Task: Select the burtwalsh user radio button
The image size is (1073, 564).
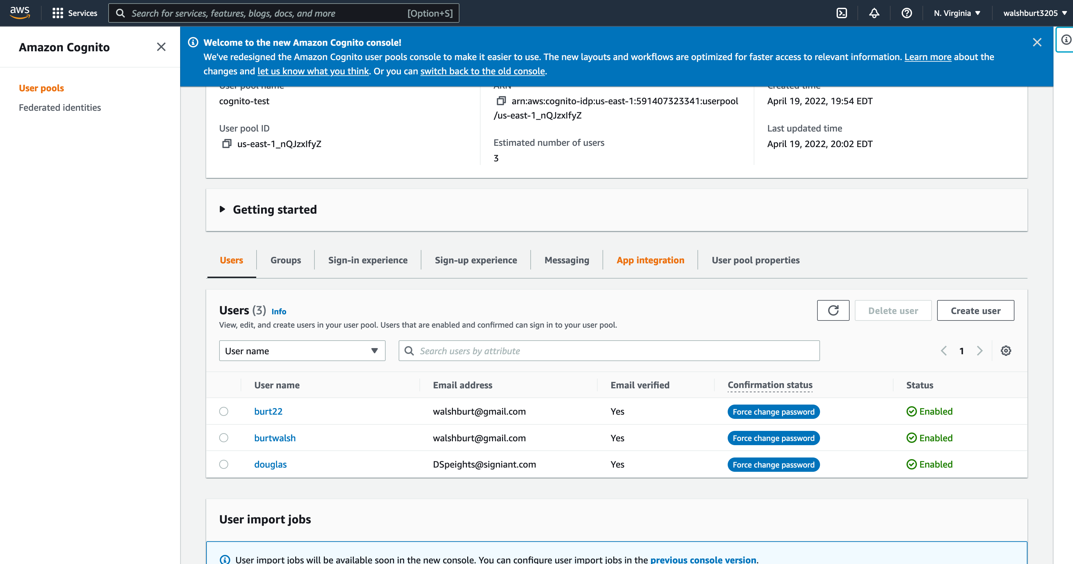Action: [224, 438]
